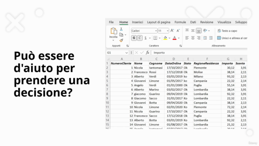Click the Taglia scissors icon
Viewport: 259px width, 146px height.
pyautogui.click(x=121, y=29)
